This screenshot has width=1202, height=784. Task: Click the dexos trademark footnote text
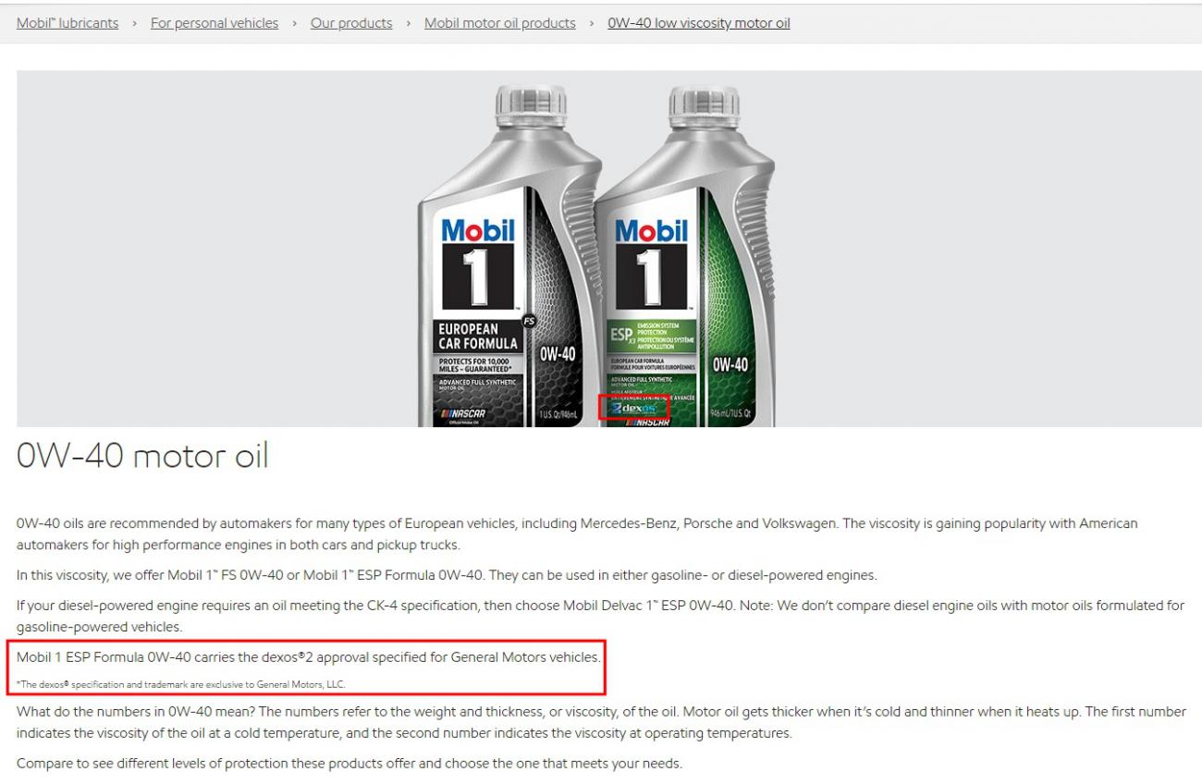pyautogui.click(x=180, y=684)
